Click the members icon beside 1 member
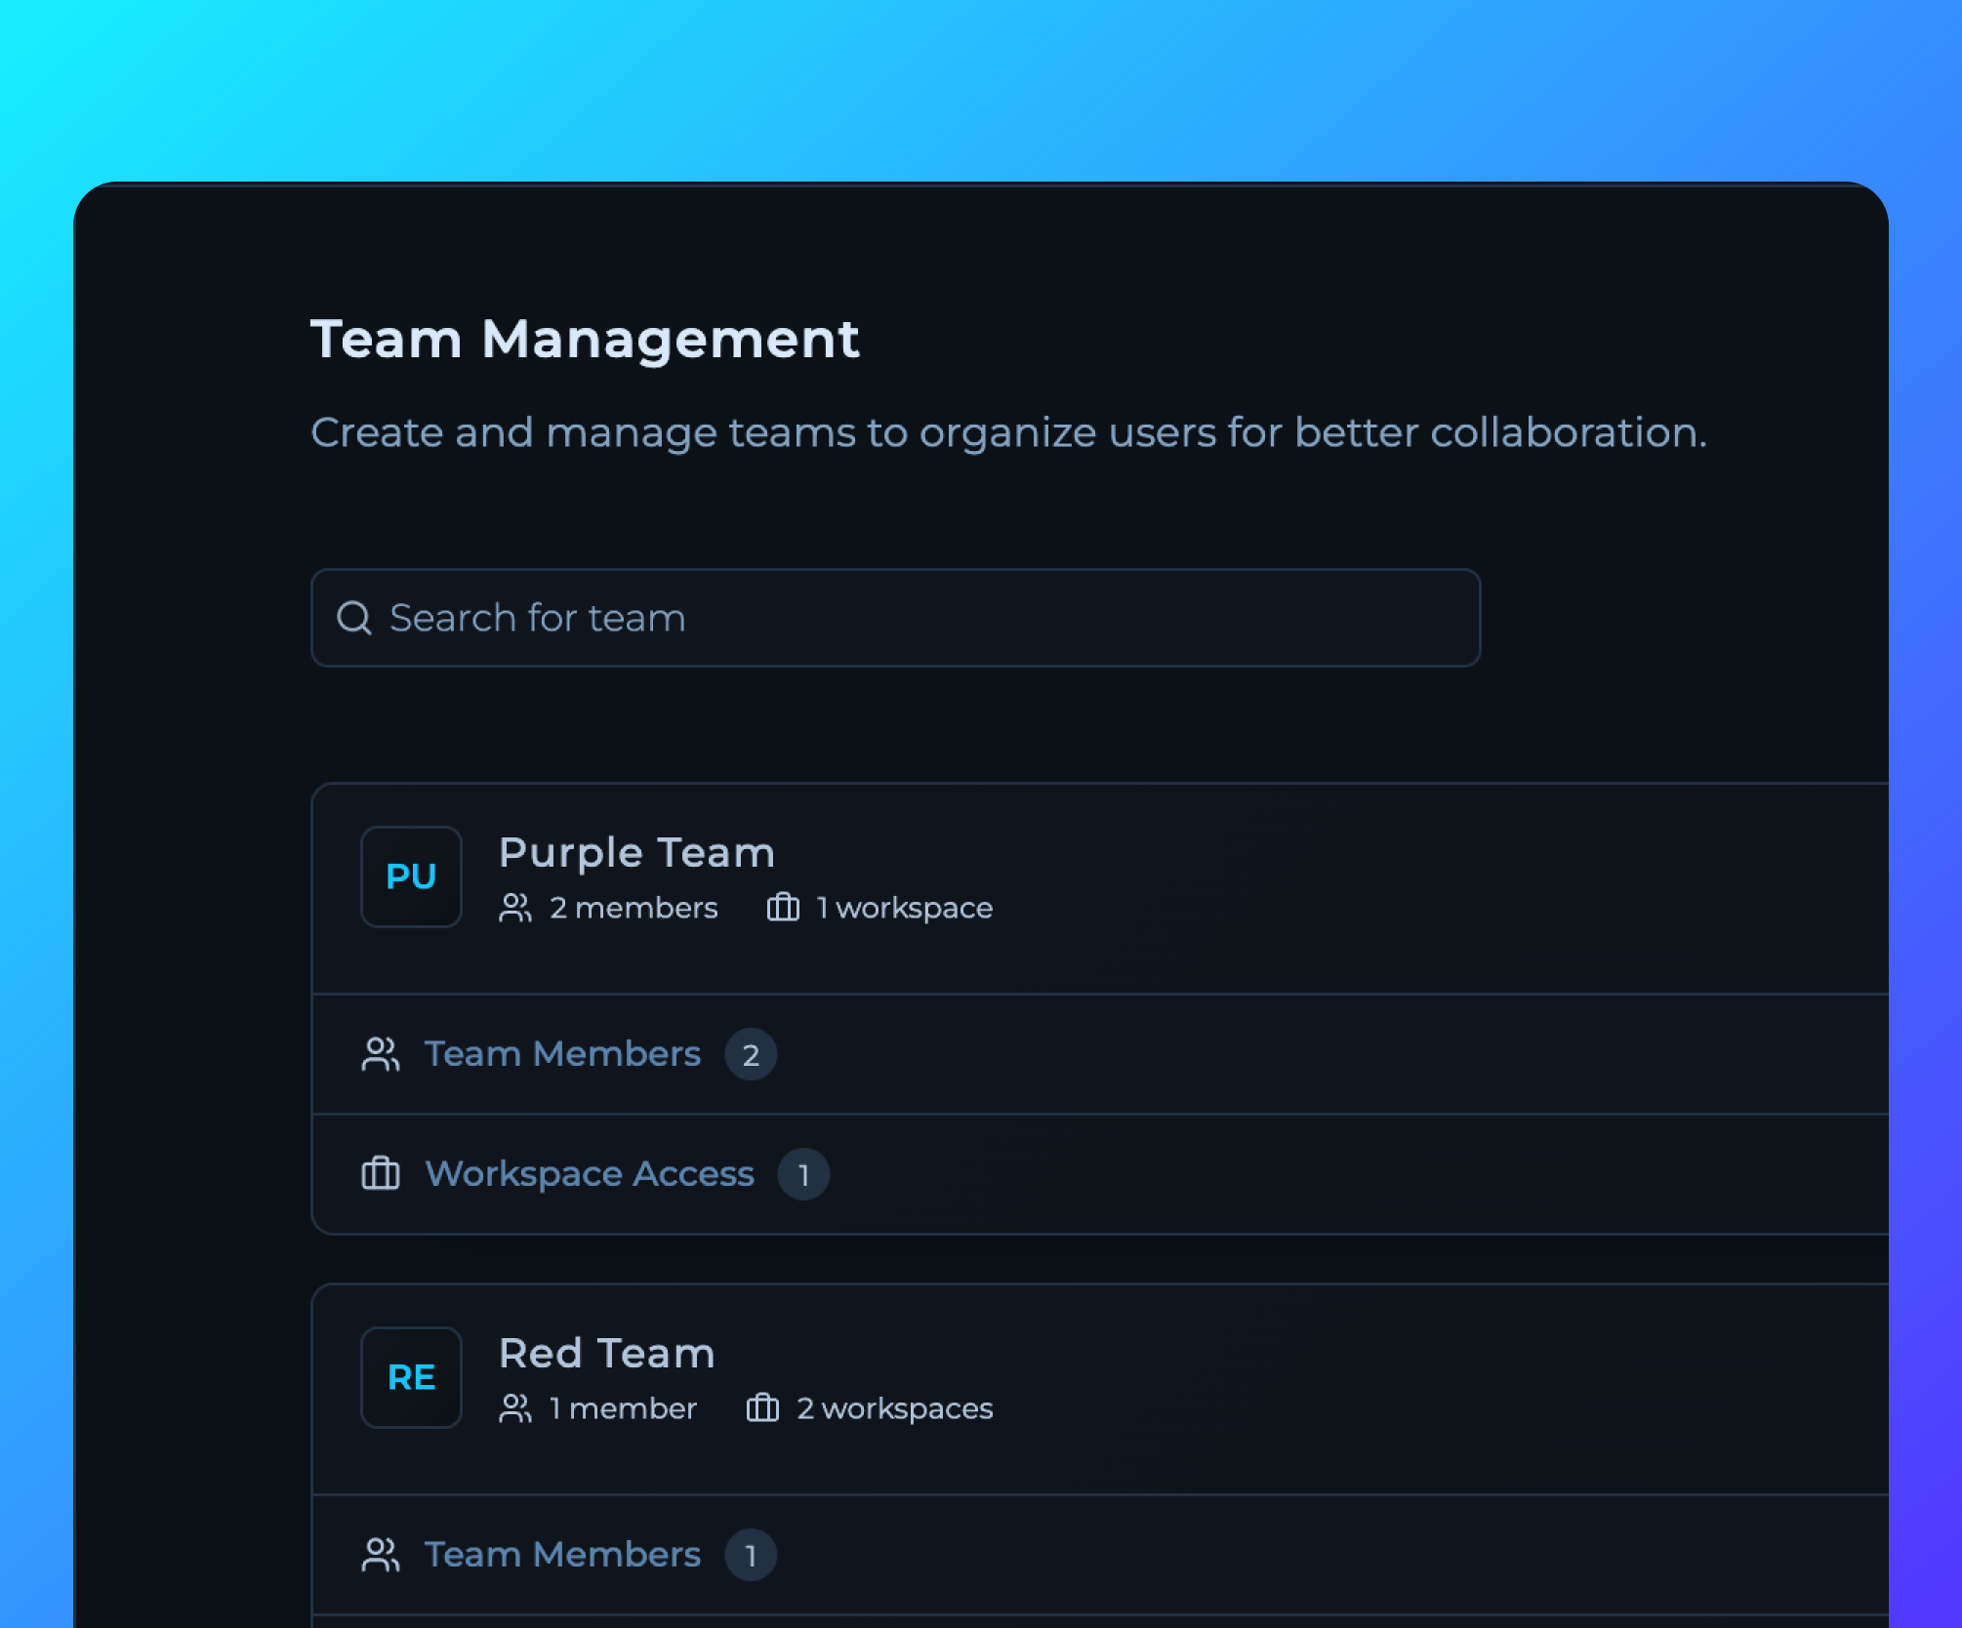The image size is (1962, 1628). pyautogui.click(x=515, y=1408)
